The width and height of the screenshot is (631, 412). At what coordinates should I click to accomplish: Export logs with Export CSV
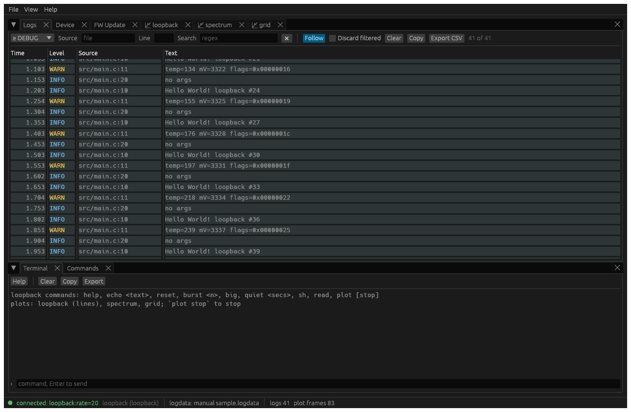click(x=447, y=38)
